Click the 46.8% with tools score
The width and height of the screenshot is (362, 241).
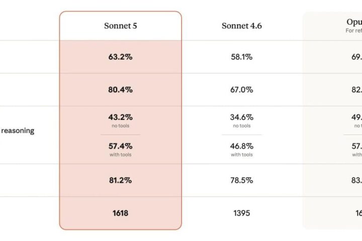pos(242,146)
